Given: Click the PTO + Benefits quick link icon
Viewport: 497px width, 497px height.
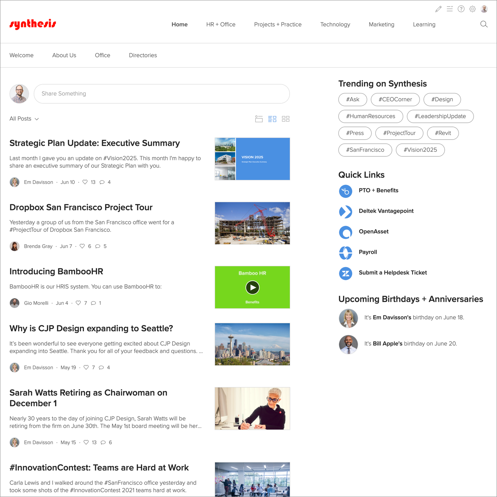Looking at the screenshot, I should pyautogui.click(x=346, y=191).
